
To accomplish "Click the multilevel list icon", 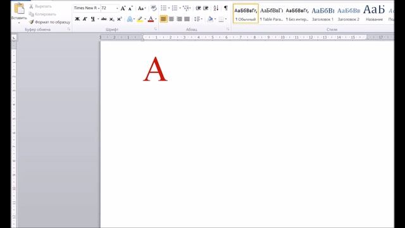I will coord(186,8).
